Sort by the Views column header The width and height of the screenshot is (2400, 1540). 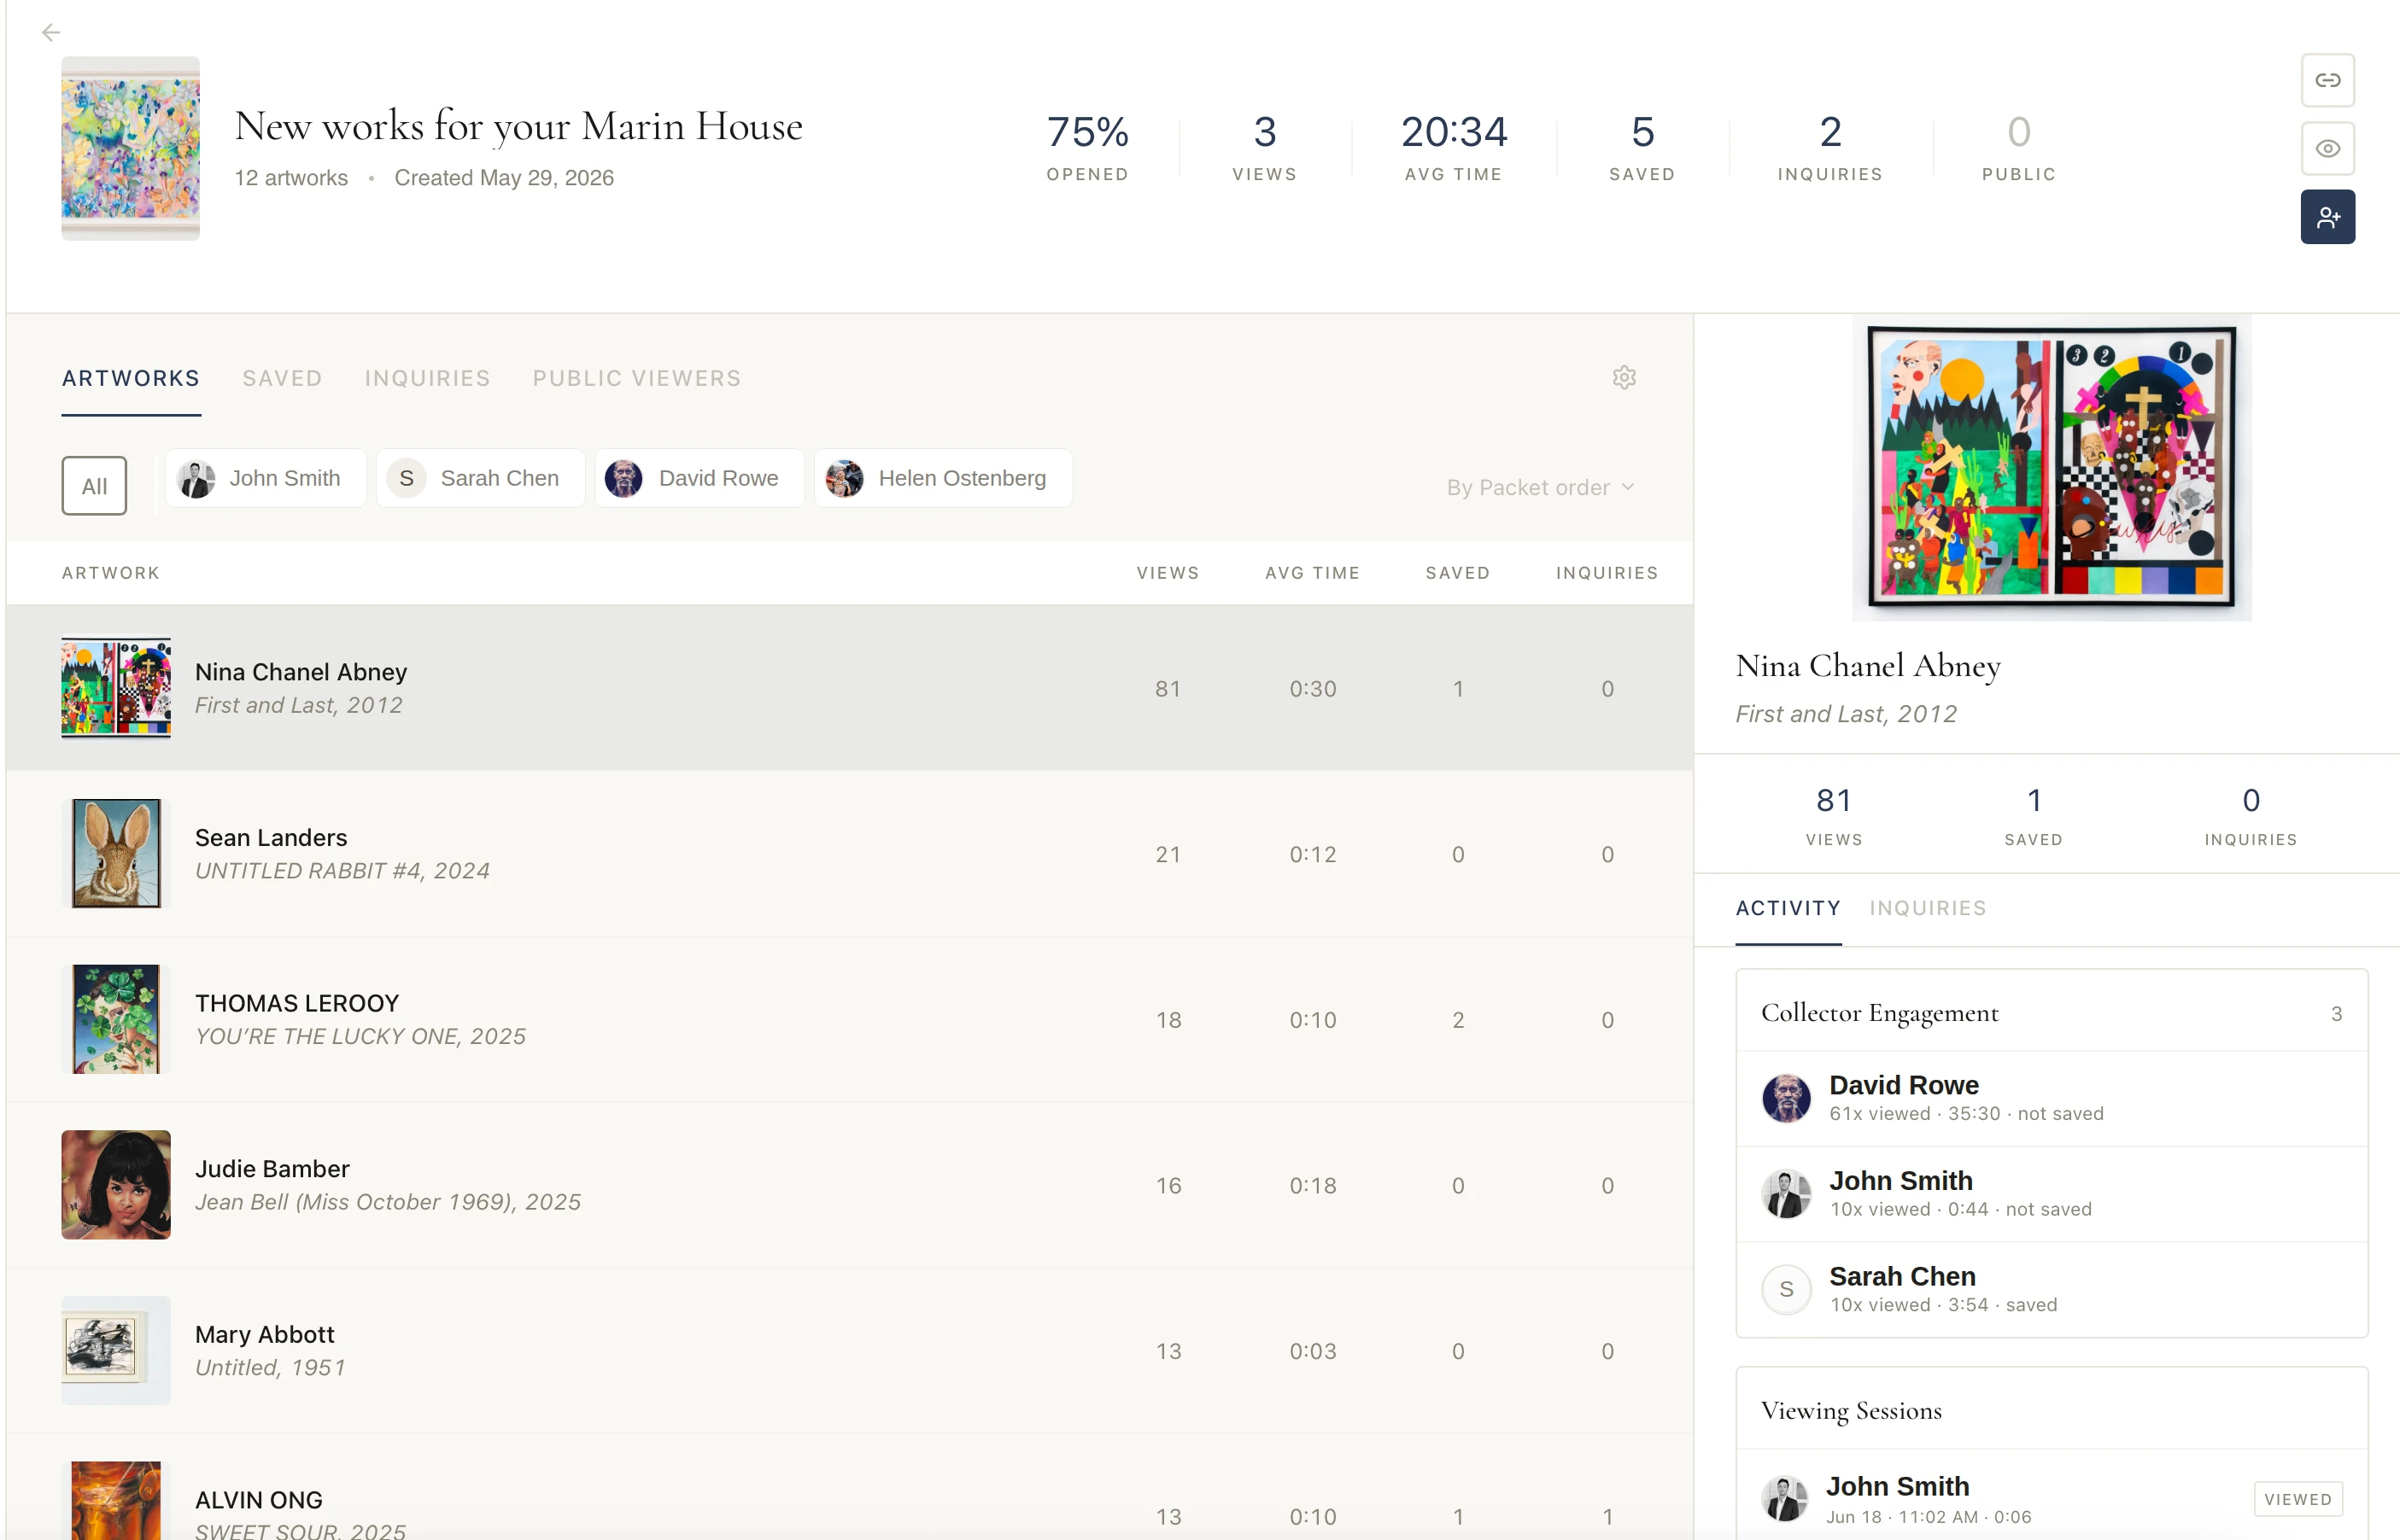tap(1168, 573)
